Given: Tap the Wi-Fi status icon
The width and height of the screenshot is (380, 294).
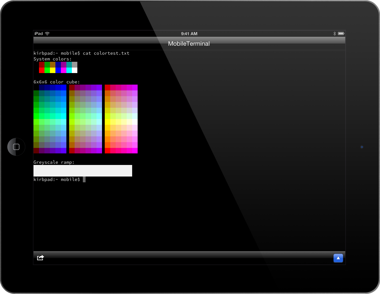Looking at the screenshot, I should (x=47, y=33).
